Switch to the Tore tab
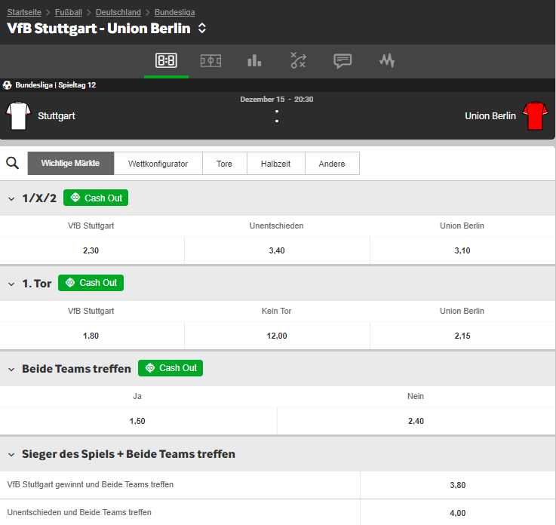Image resolution: width=556 pixels, height=525 pixels. click(225, 164)
